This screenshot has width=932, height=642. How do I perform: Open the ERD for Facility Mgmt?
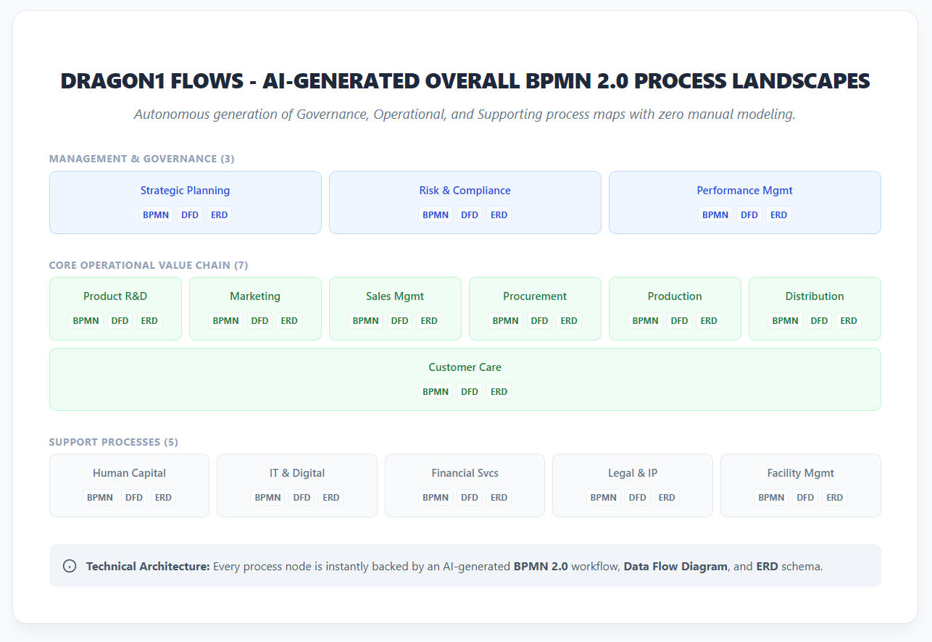834,497
